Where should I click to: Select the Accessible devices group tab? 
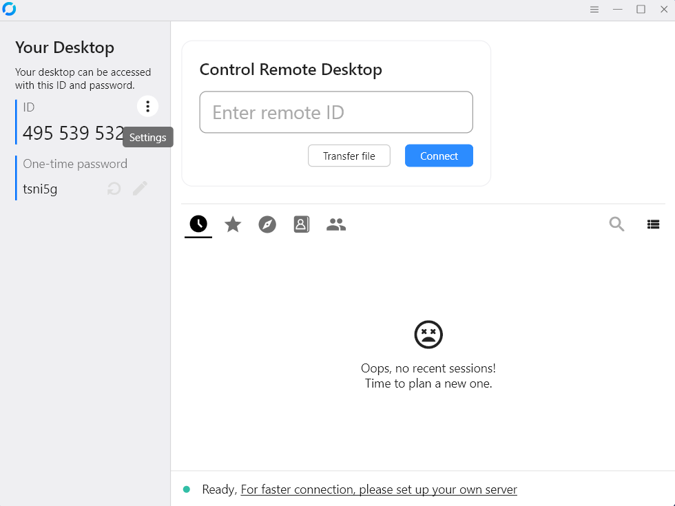(x=336, y=224)
